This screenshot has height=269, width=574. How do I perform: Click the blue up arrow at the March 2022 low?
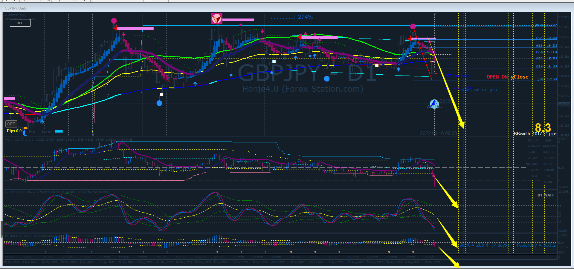point(42,122)
